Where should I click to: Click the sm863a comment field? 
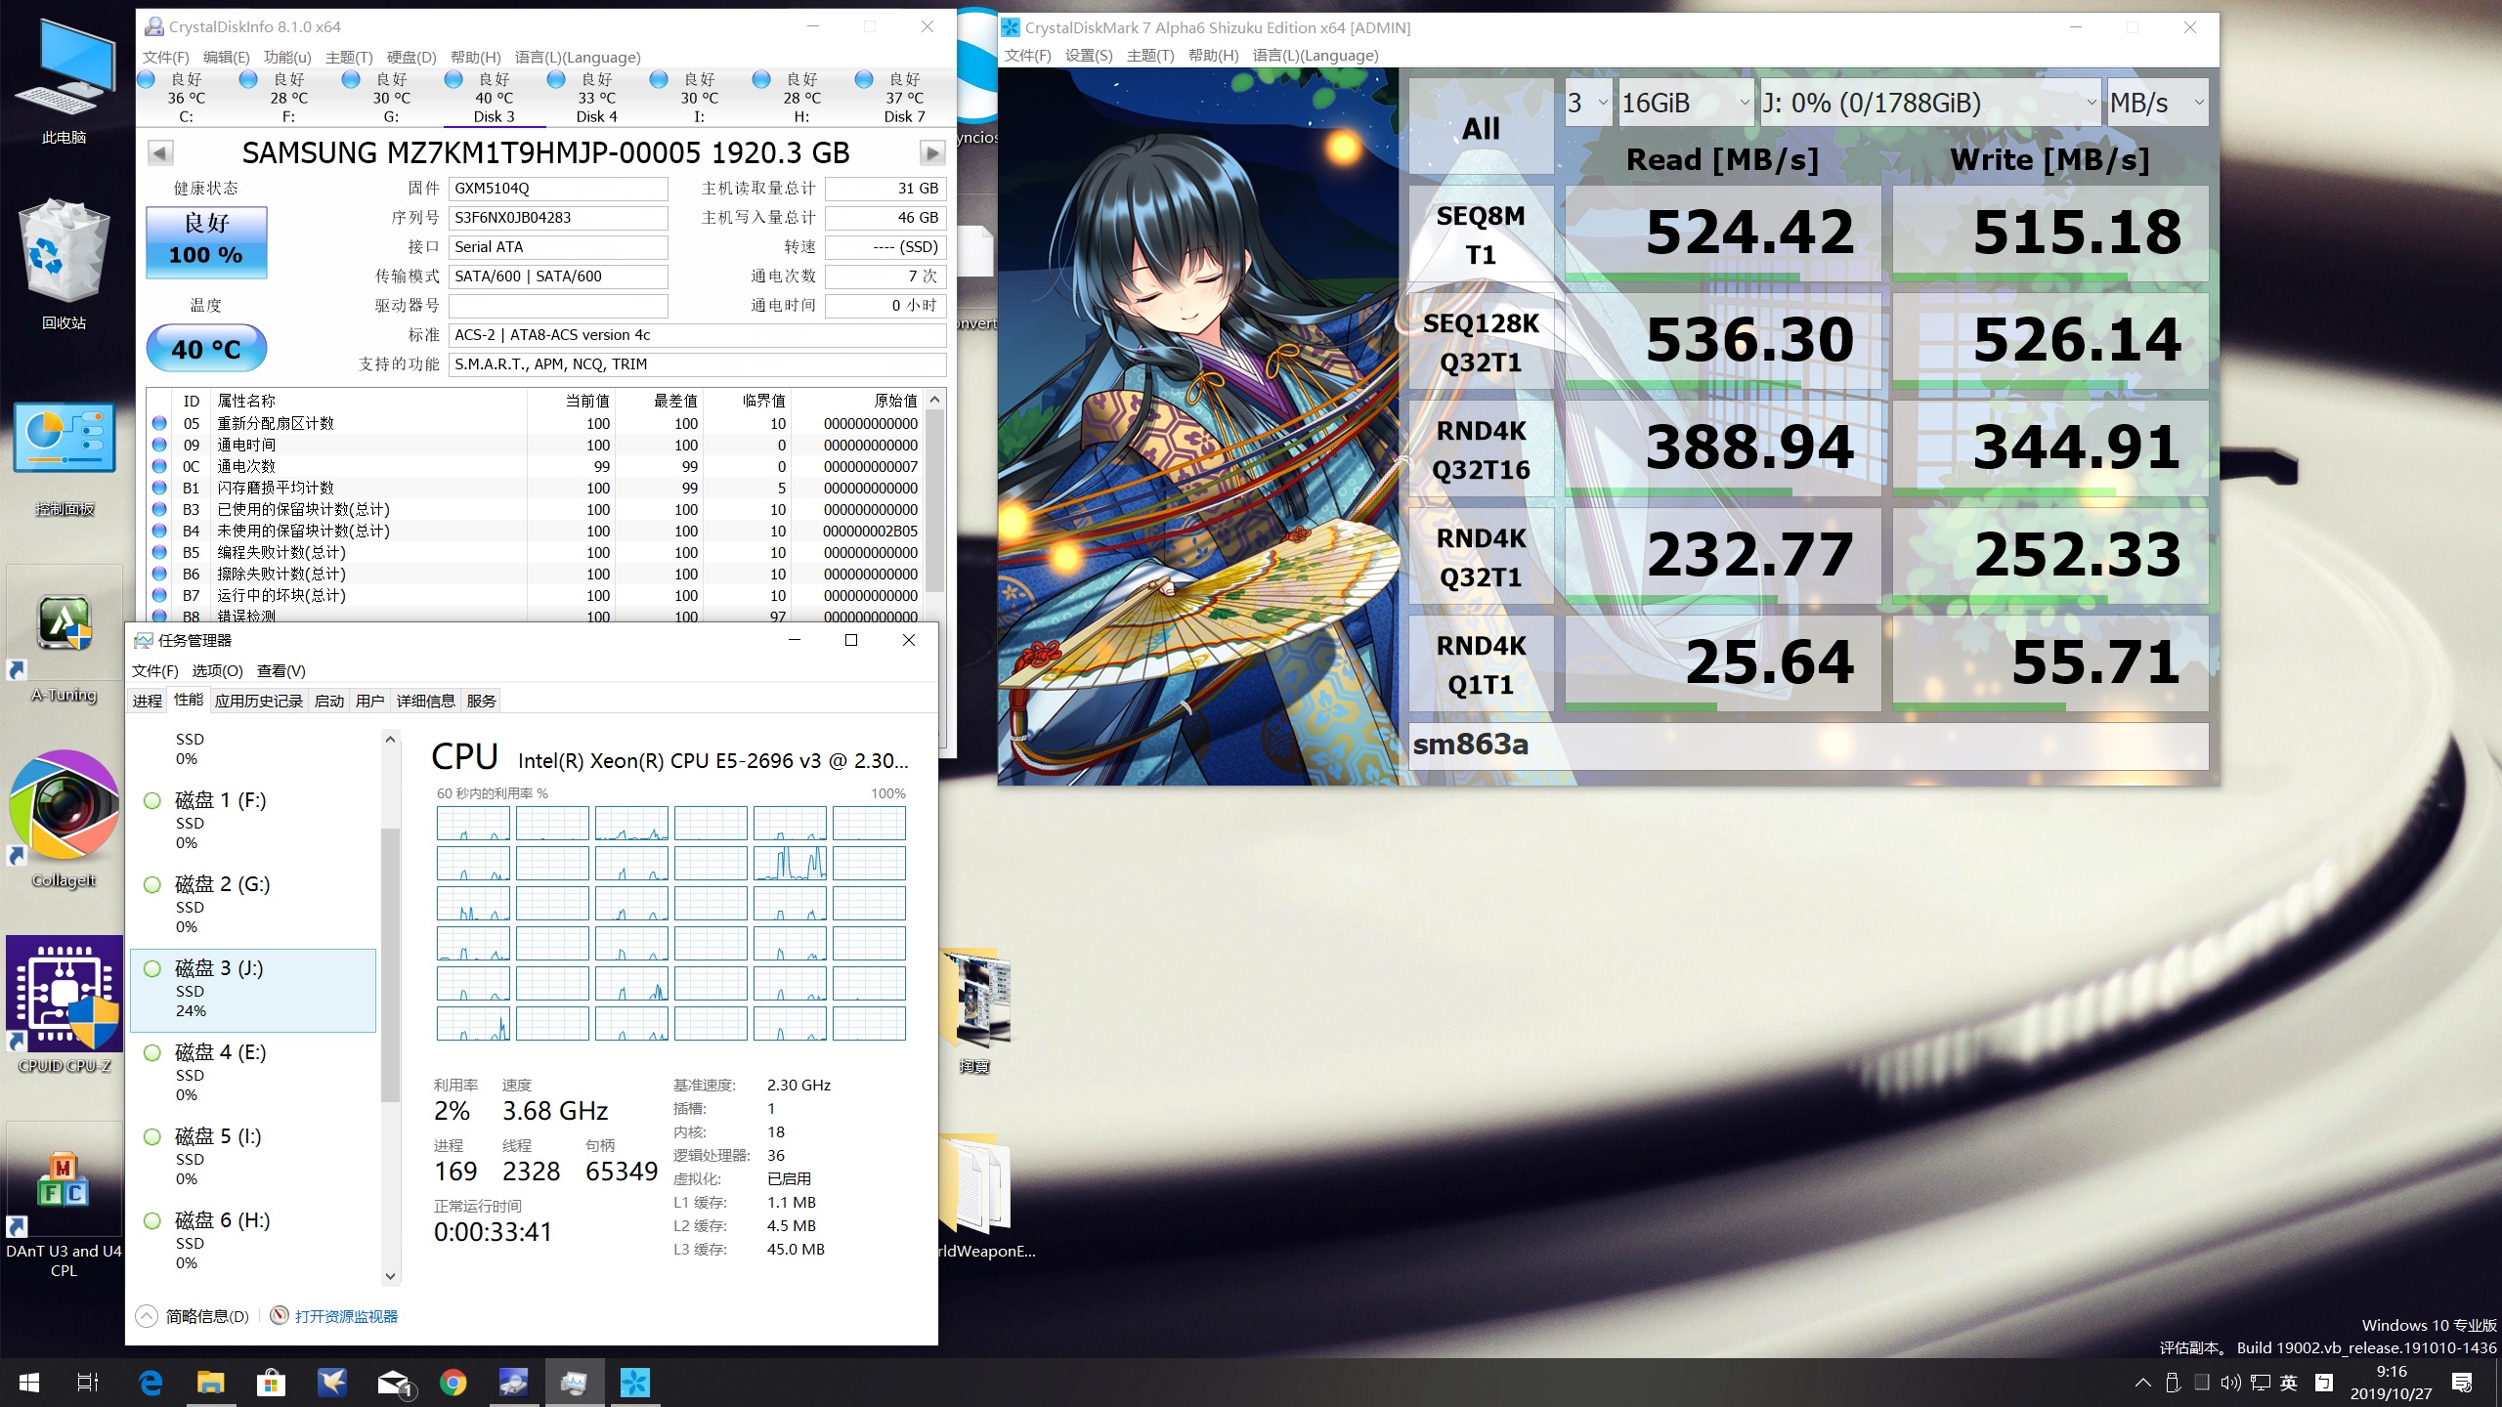point(1808,746)
